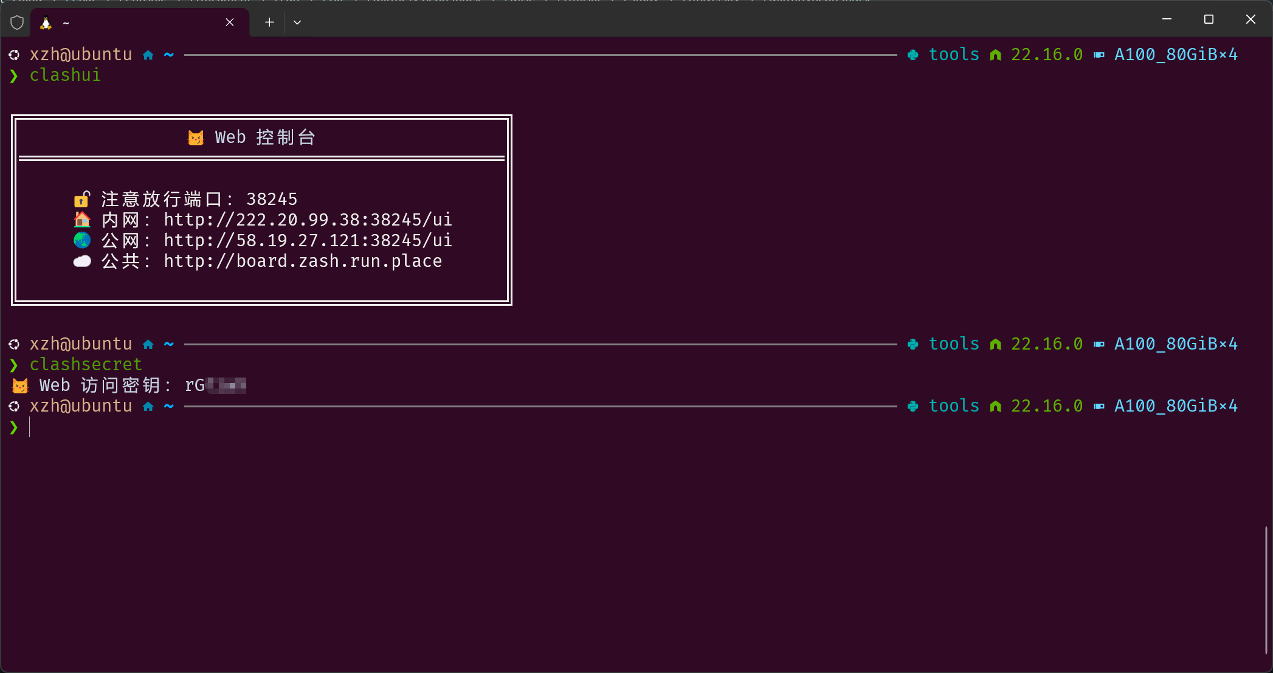The image size is (1273, 673).
Task: Open a new tab with the plus button
Action: pyautogui.click(x=269, y=22)
